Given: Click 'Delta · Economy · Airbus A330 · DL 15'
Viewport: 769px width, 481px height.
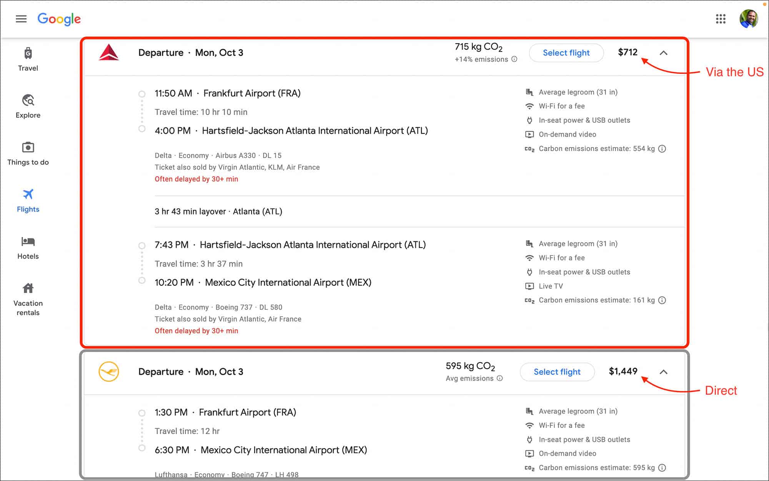Looking at the screenshot, I should pyautogui.click(x=218, y=155).
